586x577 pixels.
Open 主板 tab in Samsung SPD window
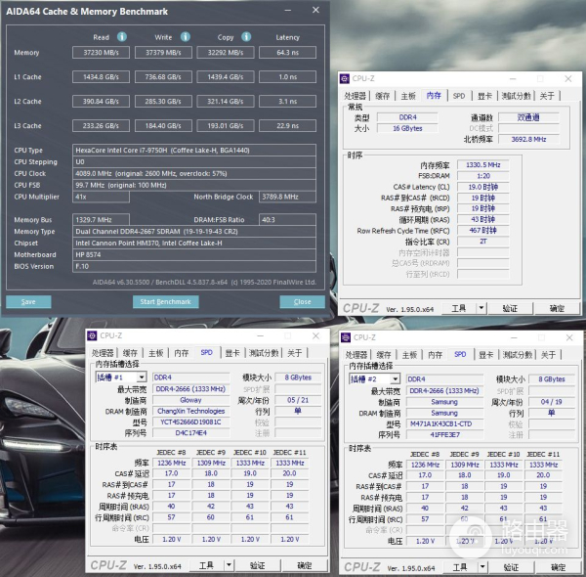point(408,355)
